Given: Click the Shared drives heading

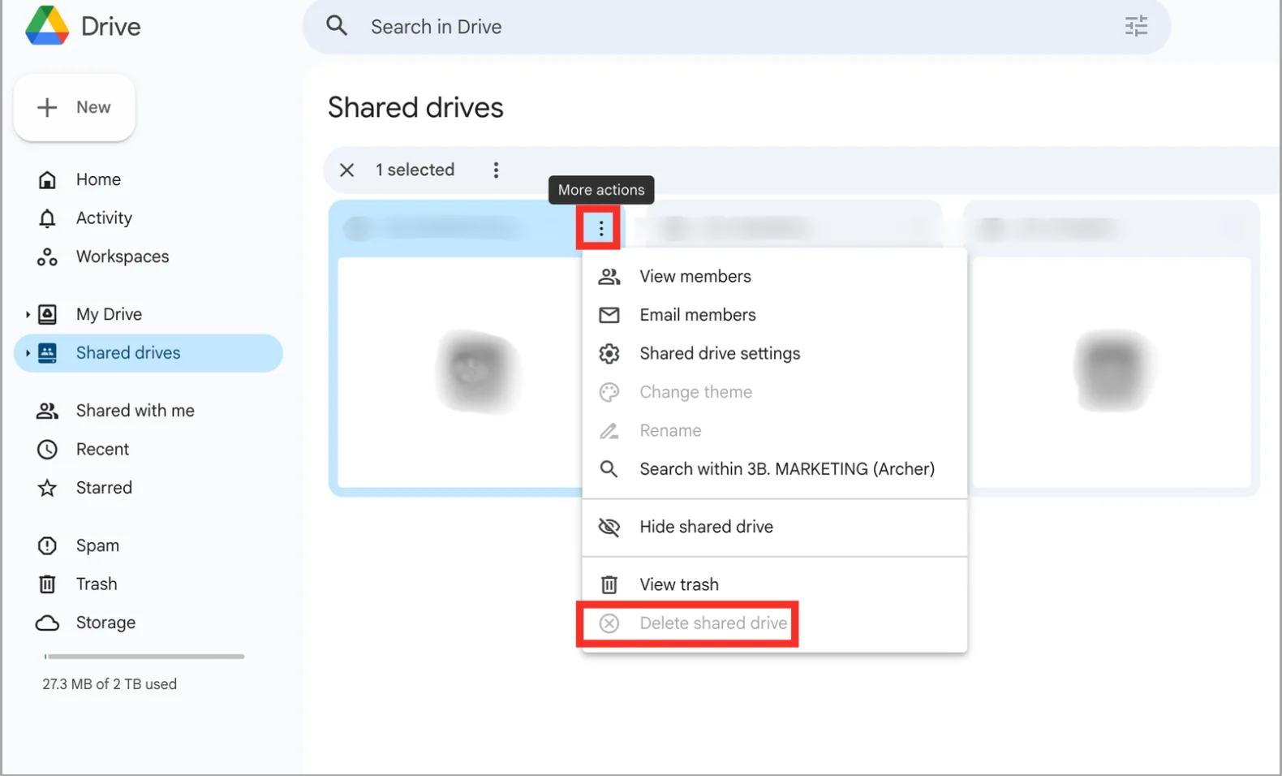Looking at the screenshot, I should pos(415,108).
